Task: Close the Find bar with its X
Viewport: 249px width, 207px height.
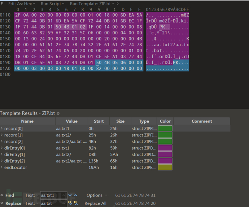Action: 2,195
